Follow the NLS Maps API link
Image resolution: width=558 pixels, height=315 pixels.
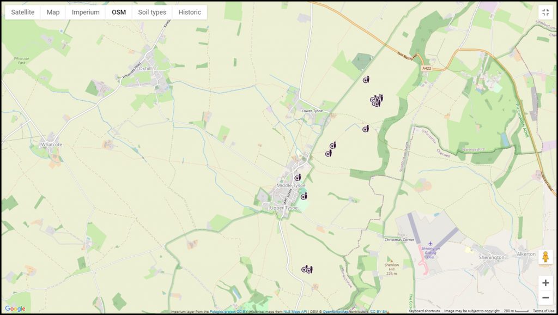295,311
